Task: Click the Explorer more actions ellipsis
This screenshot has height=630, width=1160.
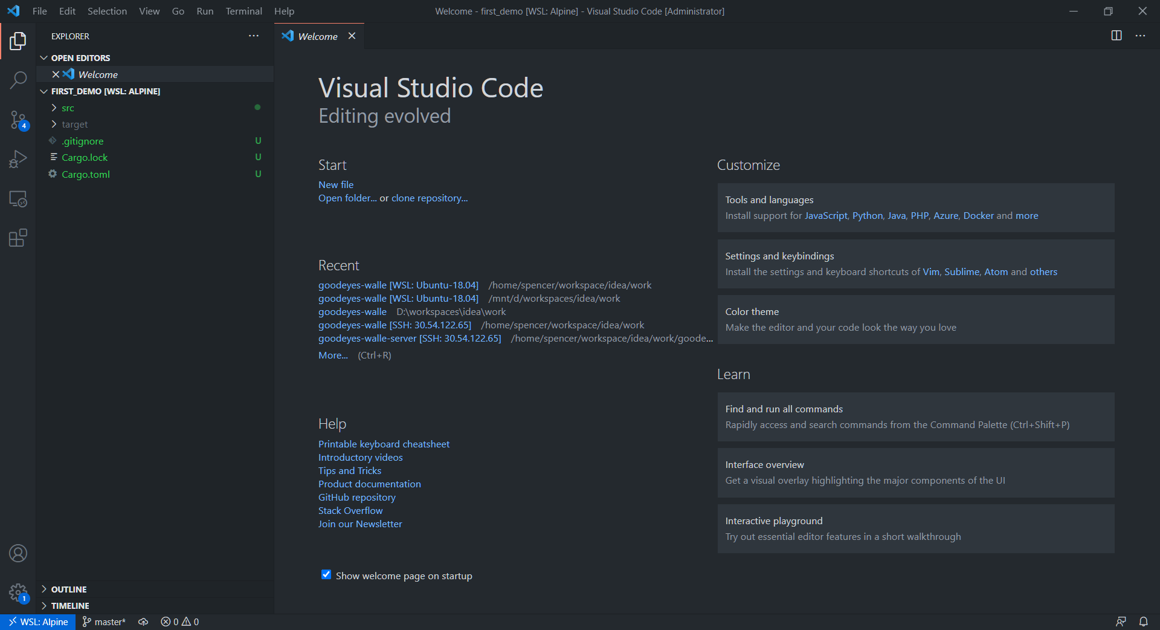Action: [x=254, y=36]
